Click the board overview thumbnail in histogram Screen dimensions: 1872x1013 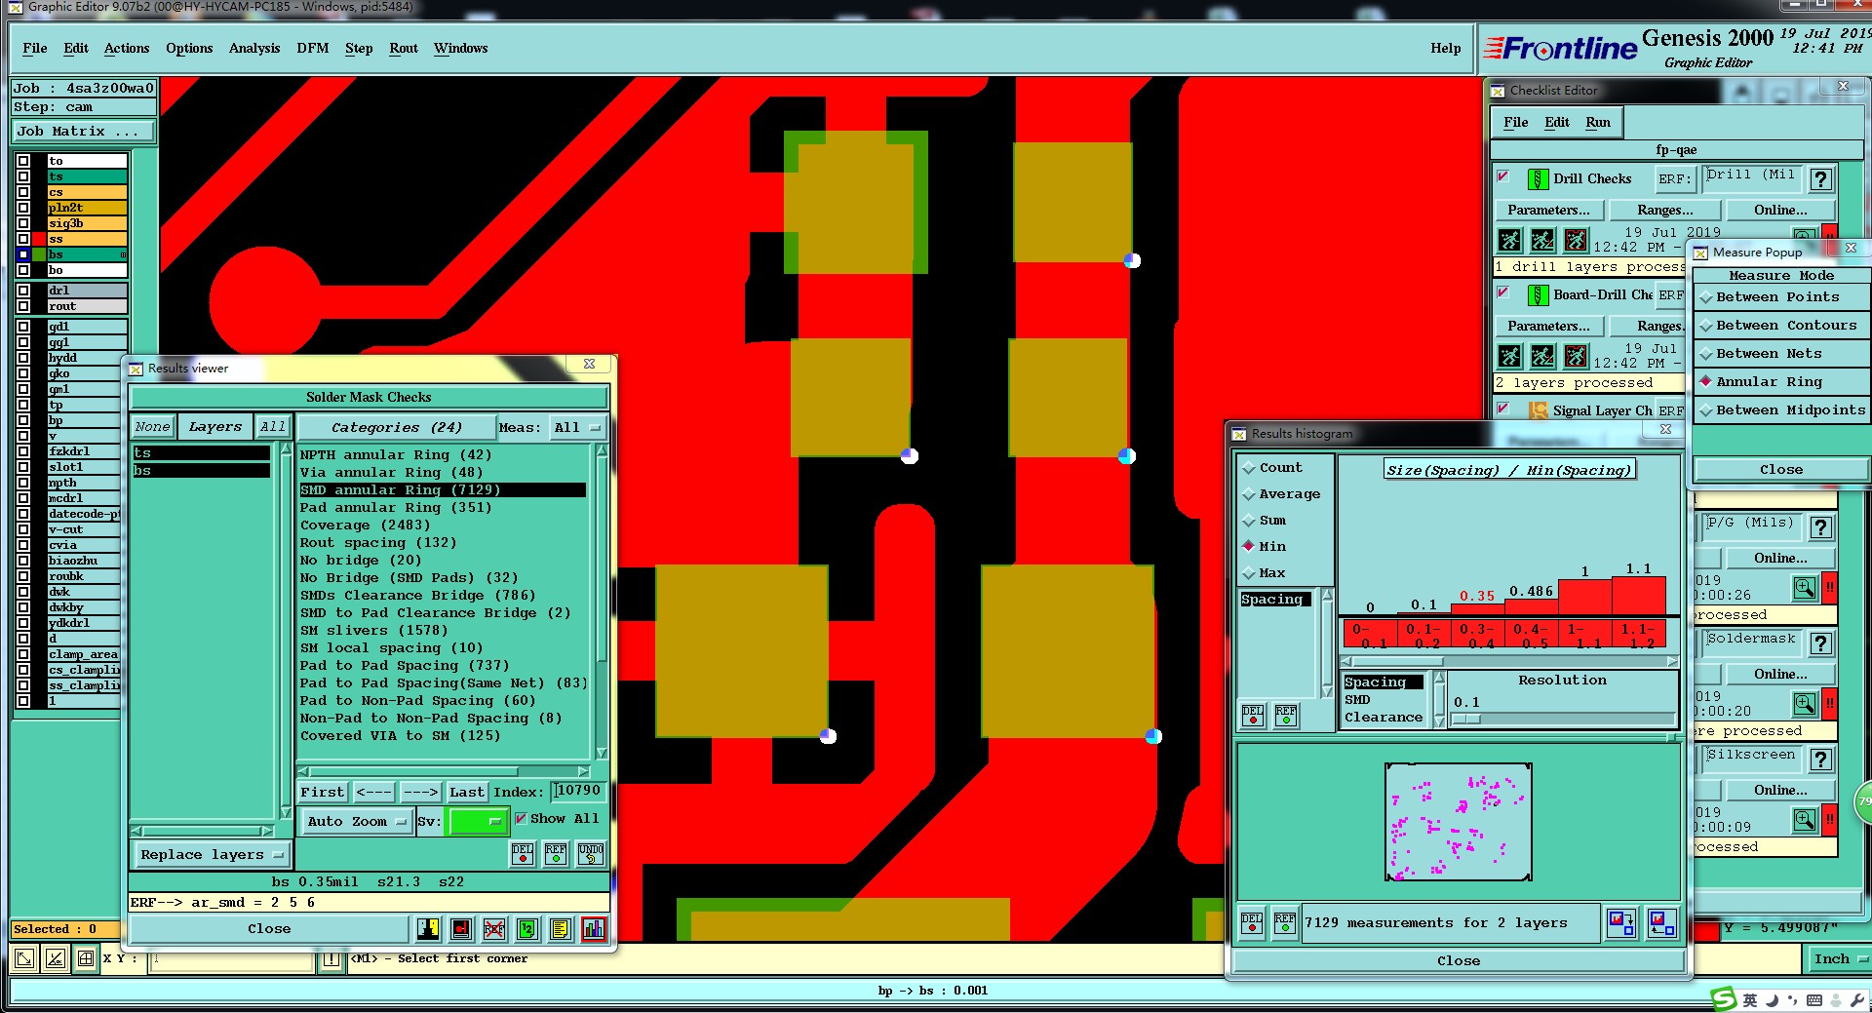click(1459, 822)
